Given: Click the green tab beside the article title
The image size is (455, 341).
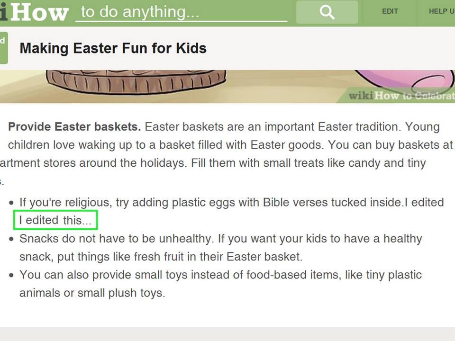Looking at the screenshot, I should point(3,48).
